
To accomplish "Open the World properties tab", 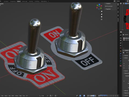I will 121,48.
